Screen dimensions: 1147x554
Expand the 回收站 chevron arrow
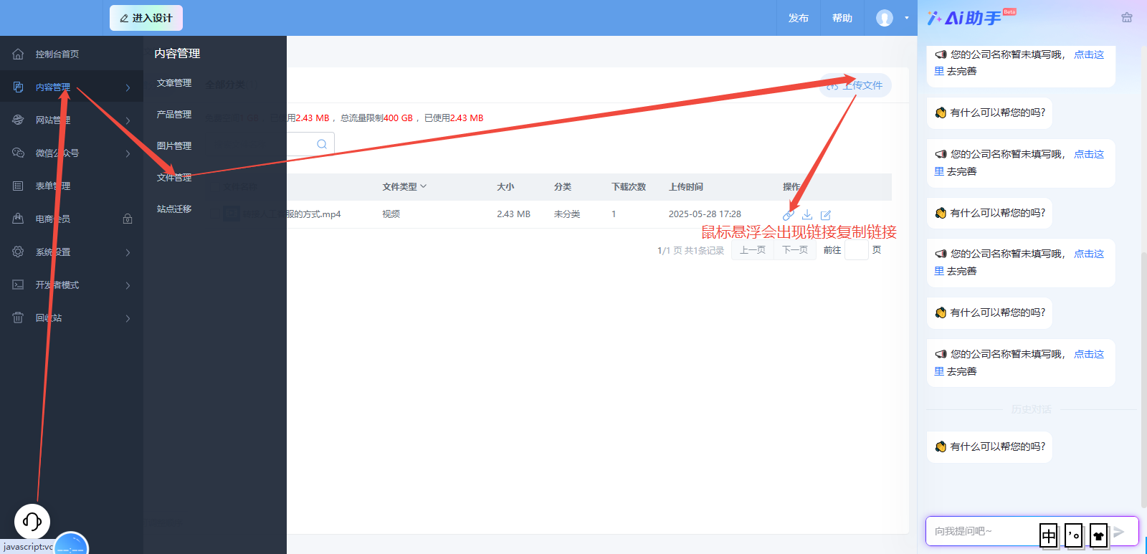128,318
